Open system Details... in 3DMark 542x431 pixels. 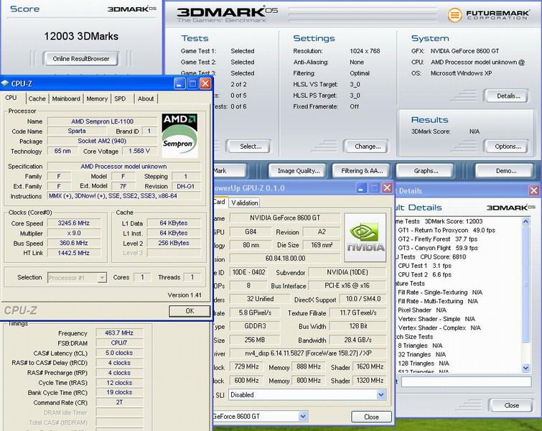tap(508, 96)
